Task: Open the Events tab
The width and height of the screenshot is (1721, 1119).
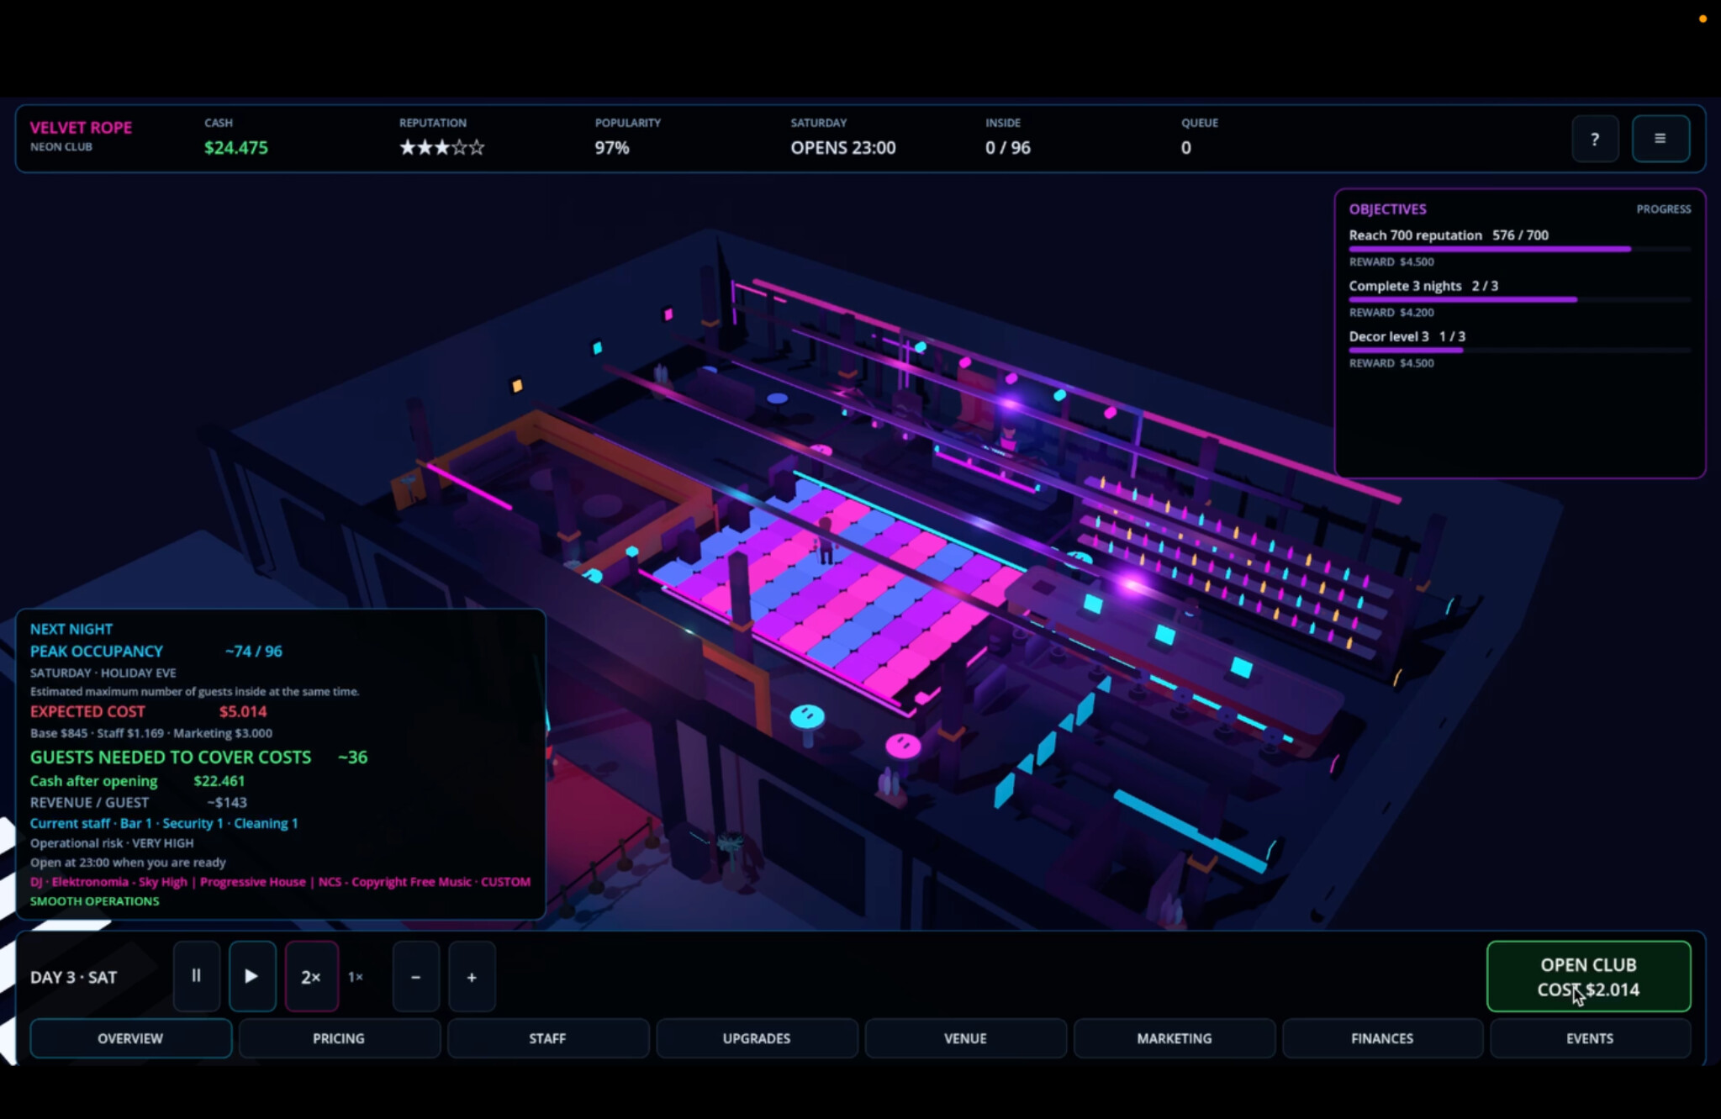Action: pos(1590,1038)
